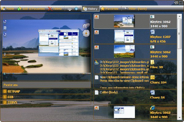This screenshot has height=122, width=184.
Task: Delete the selected clipboard entry
Action: [x=55, y=9]
